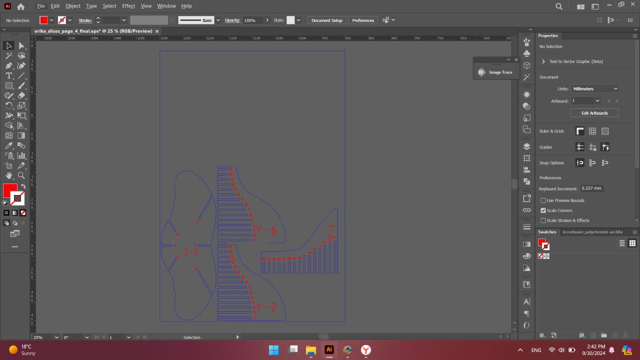The height and width of the screenshot is (360, 640).
Task: Open the Type menu
Action: pos(91,6)
